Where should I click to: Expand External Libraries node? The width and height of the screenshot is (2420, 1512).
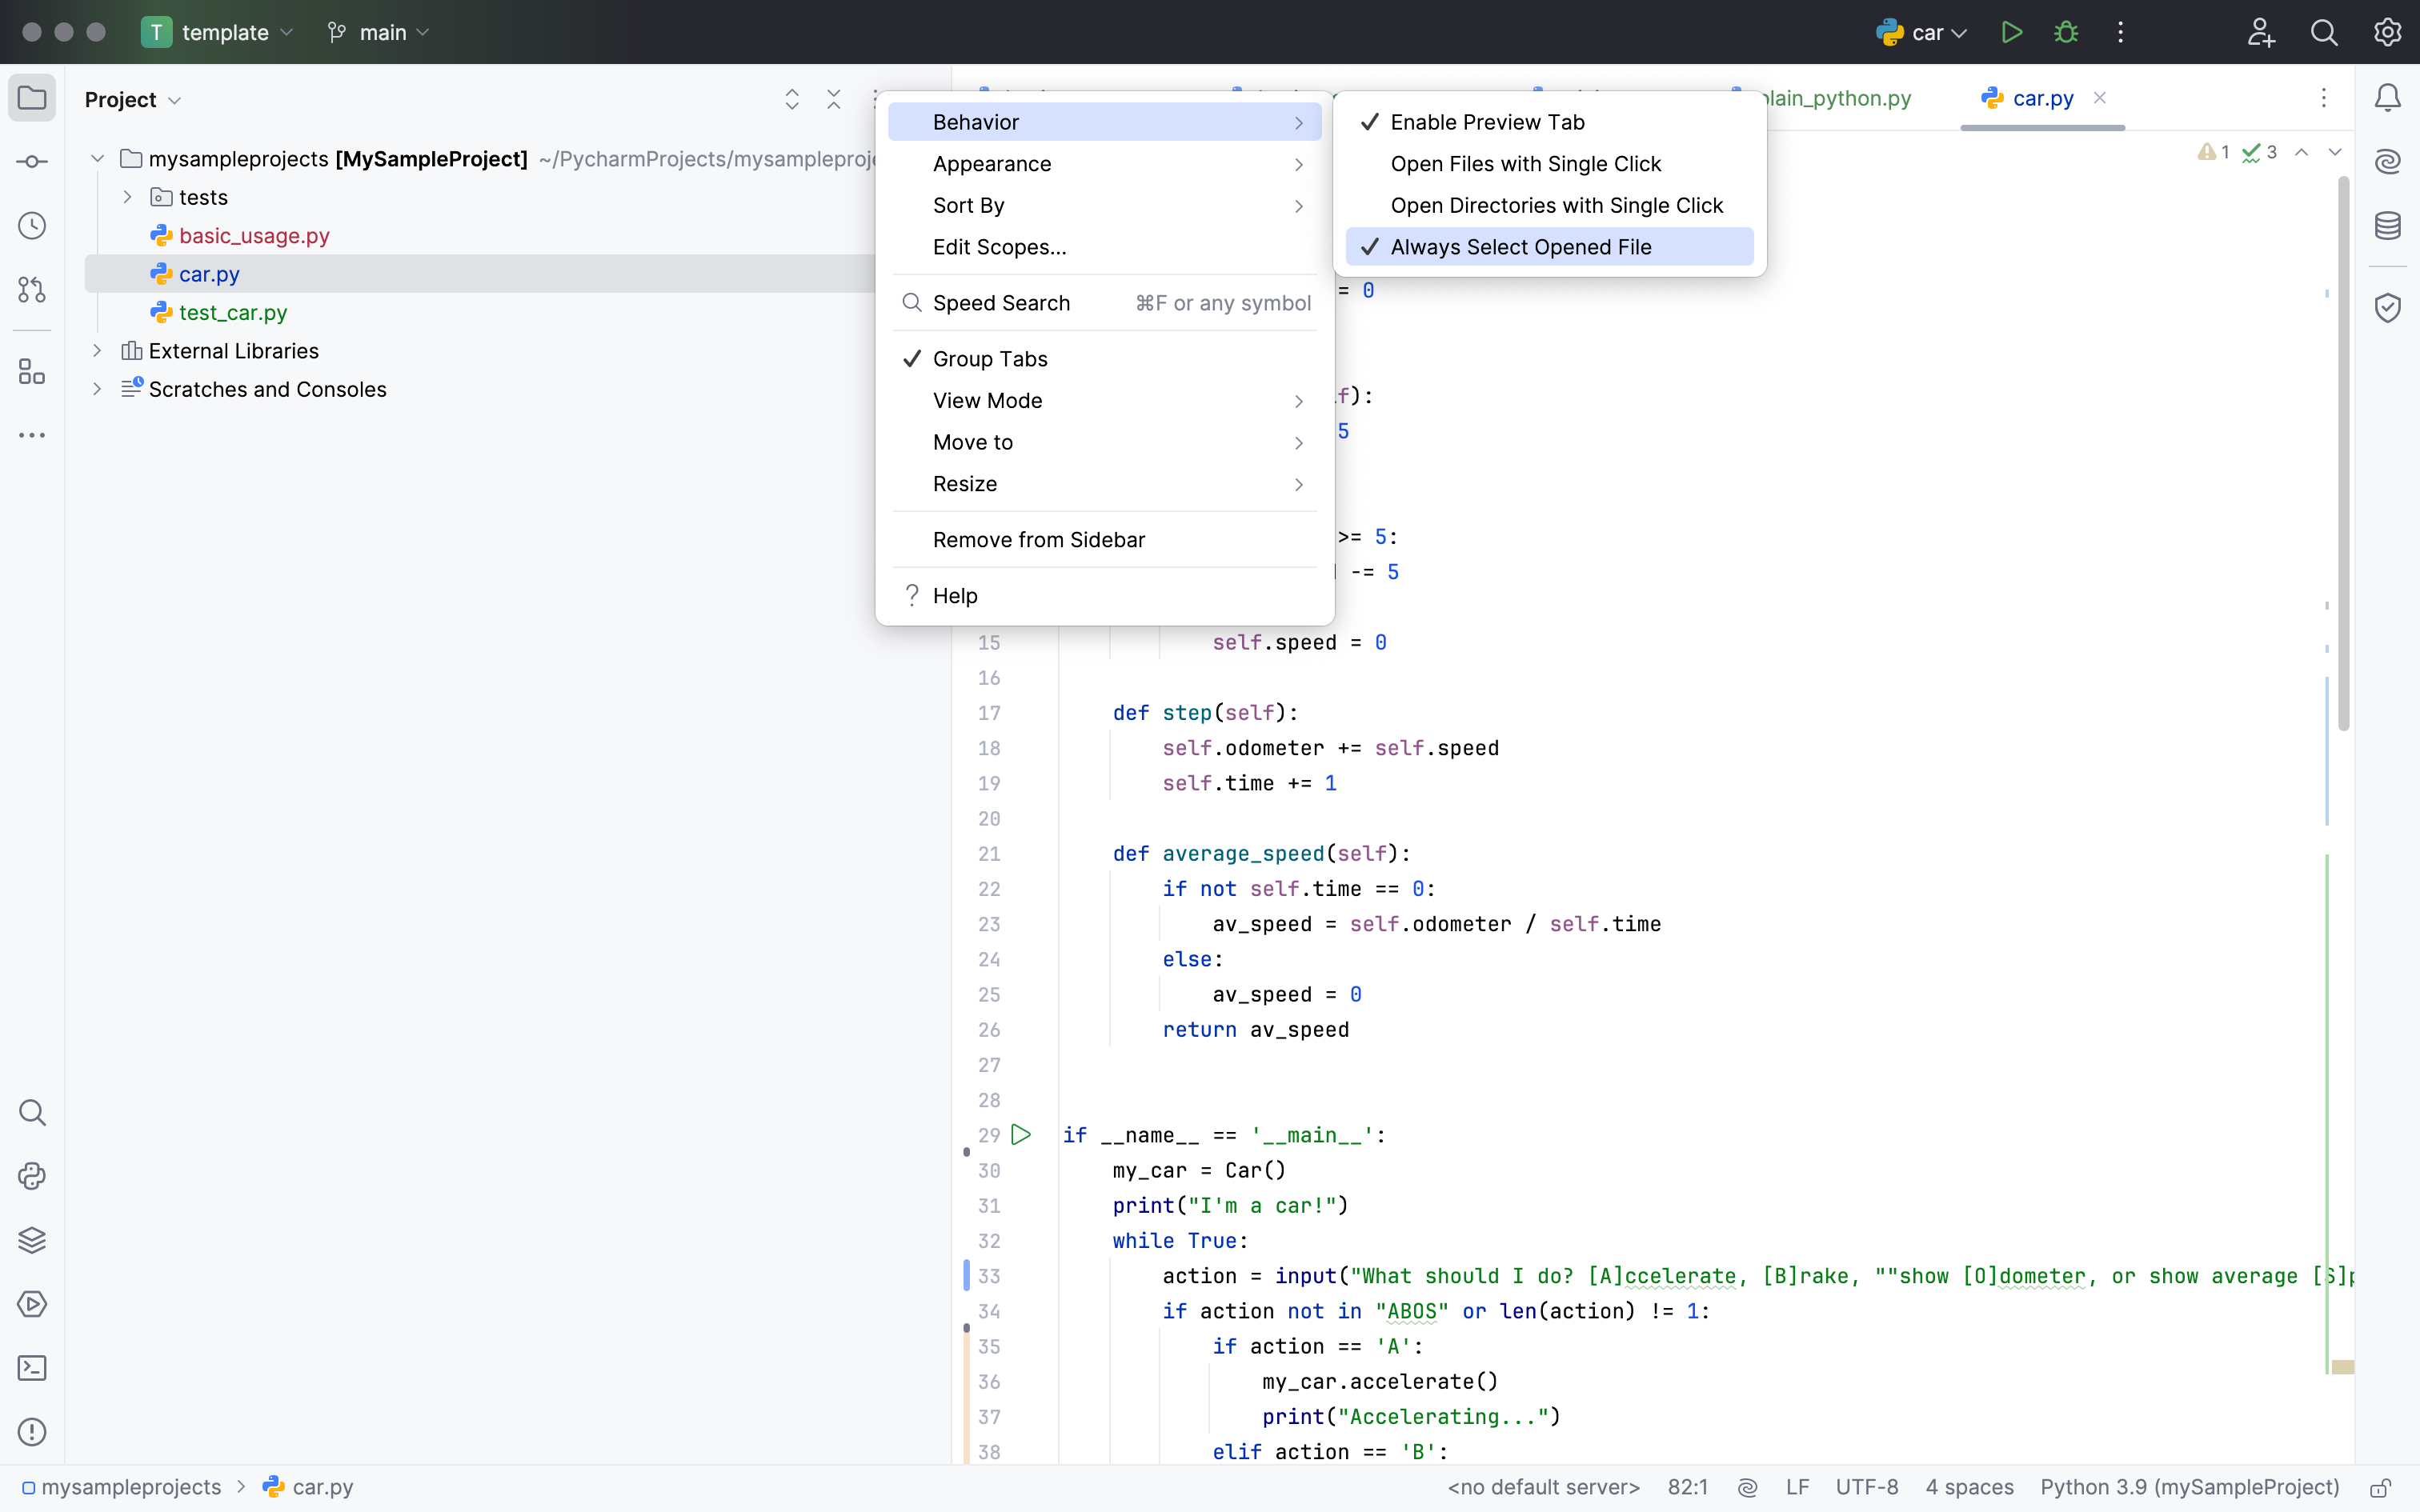pos(96,351)
